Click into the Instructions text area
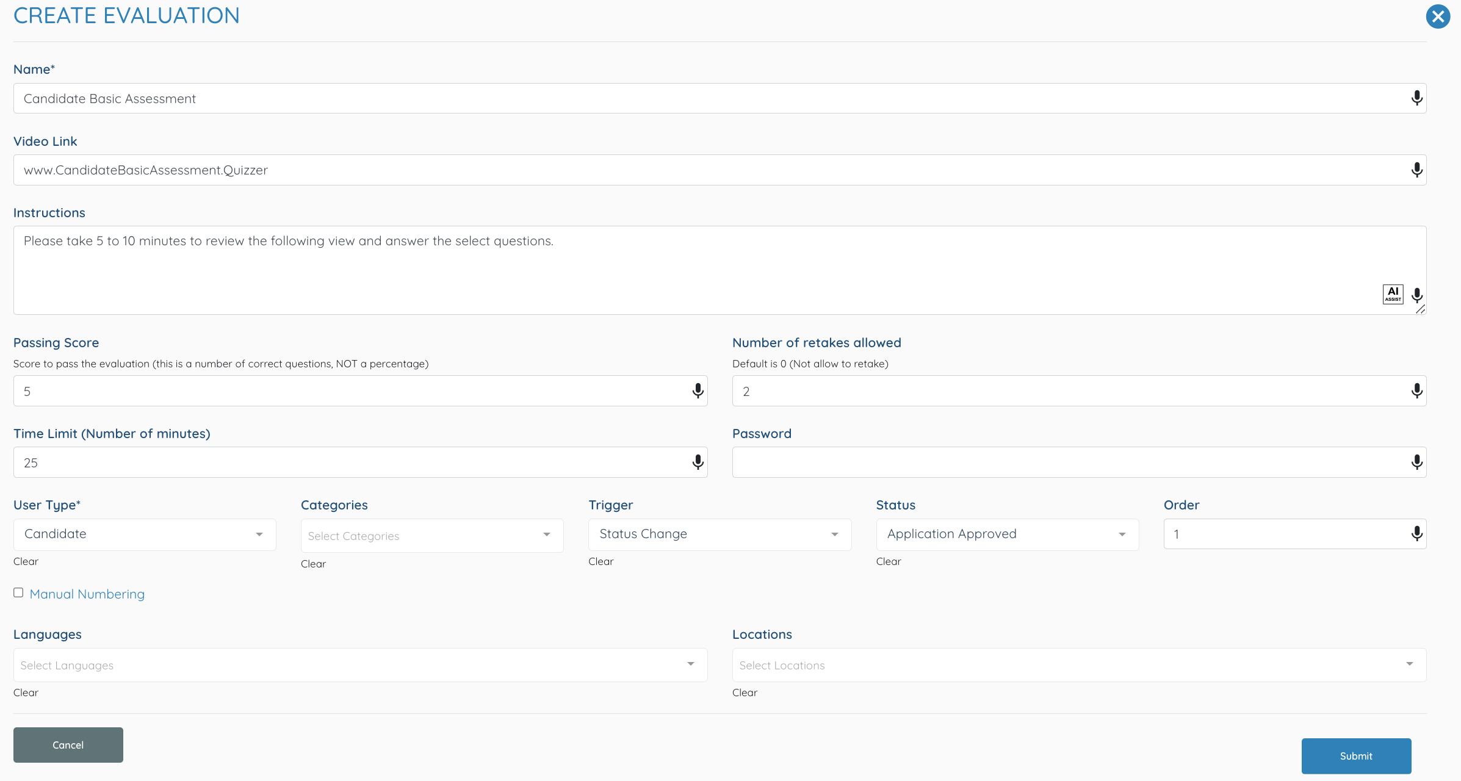The width and height of the screenshot is (1461, 781). click(720, 270)
